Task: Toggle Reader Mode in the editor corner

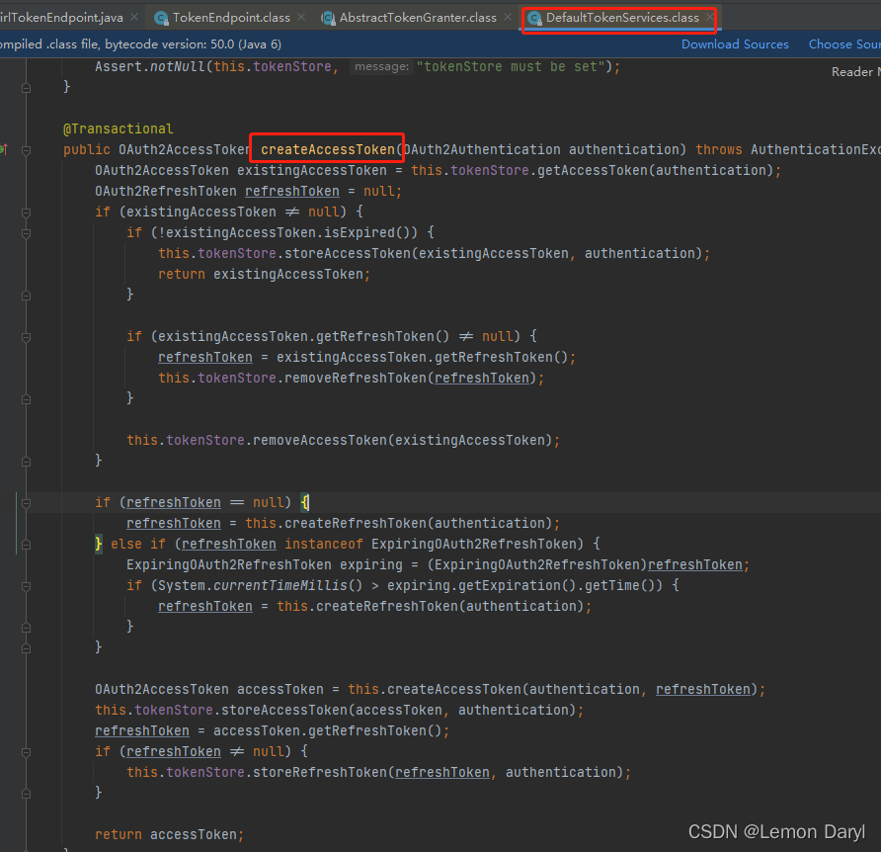Action: tap(855, 72)
